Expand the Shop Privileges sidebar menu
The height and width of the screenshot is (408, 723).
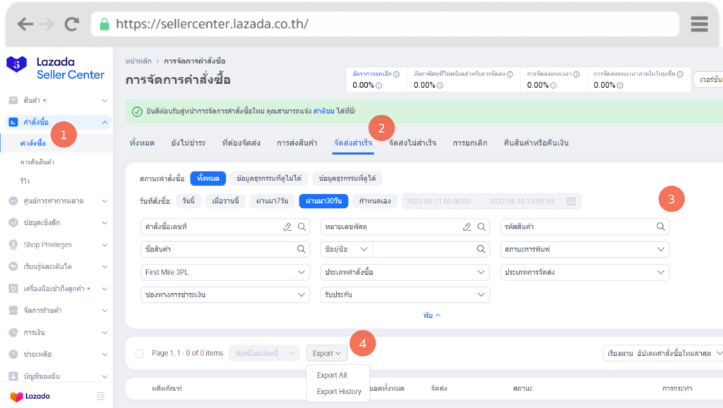56,245
